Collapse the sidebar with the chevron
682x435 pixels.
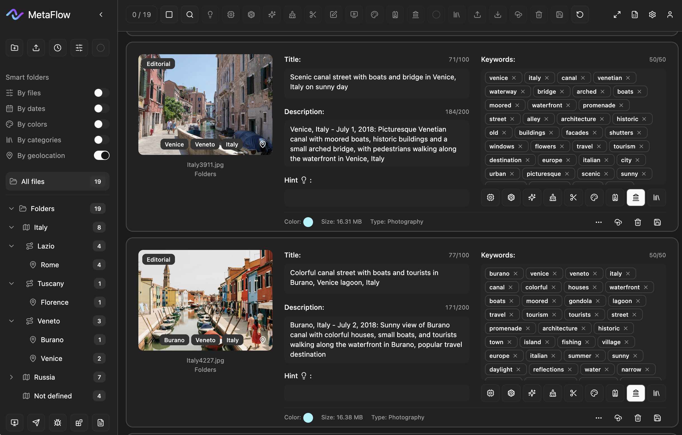[x=101, y=15]
